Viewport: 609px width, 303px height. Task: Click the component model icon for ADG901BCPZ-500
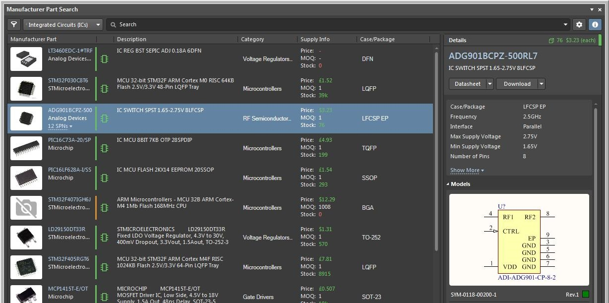(x=104, y=119)
